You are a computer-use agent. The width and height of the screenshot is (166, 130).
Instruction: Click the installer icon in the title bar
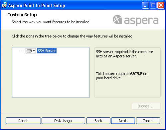(x=4, y=5)
